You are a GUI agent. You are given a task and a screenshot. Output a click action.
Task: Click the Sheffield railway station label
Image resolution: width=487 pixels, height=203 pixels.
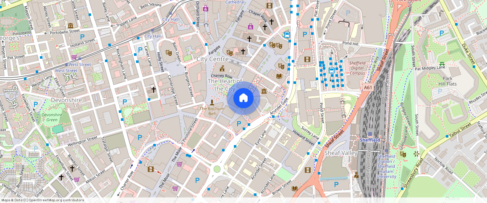coord(370,140)
